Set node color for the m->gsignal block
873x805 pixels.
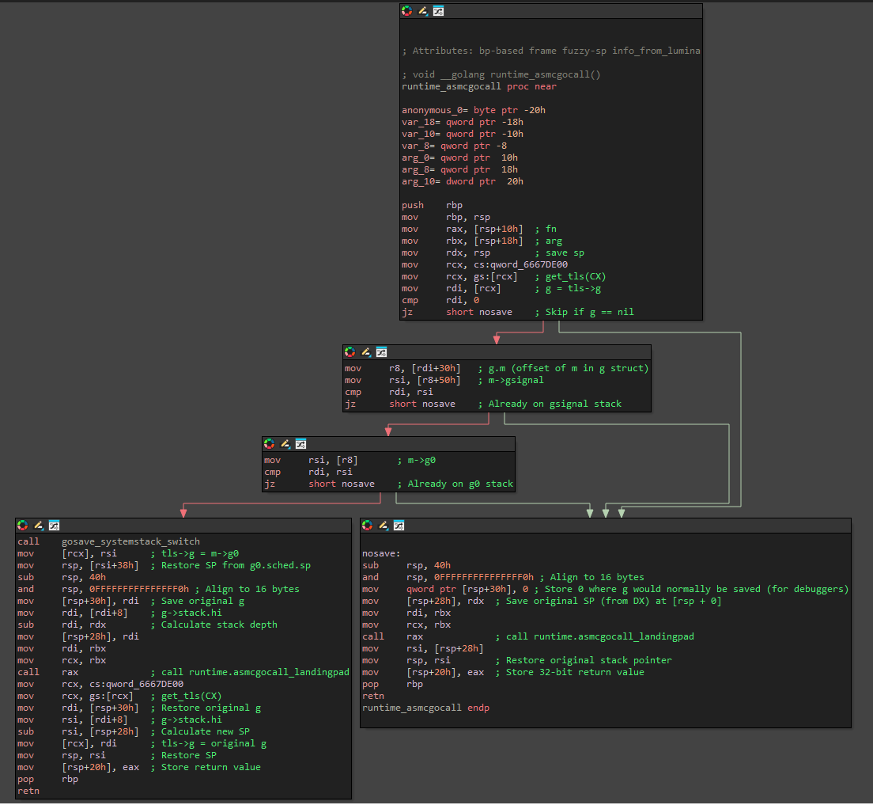point(350,352)
